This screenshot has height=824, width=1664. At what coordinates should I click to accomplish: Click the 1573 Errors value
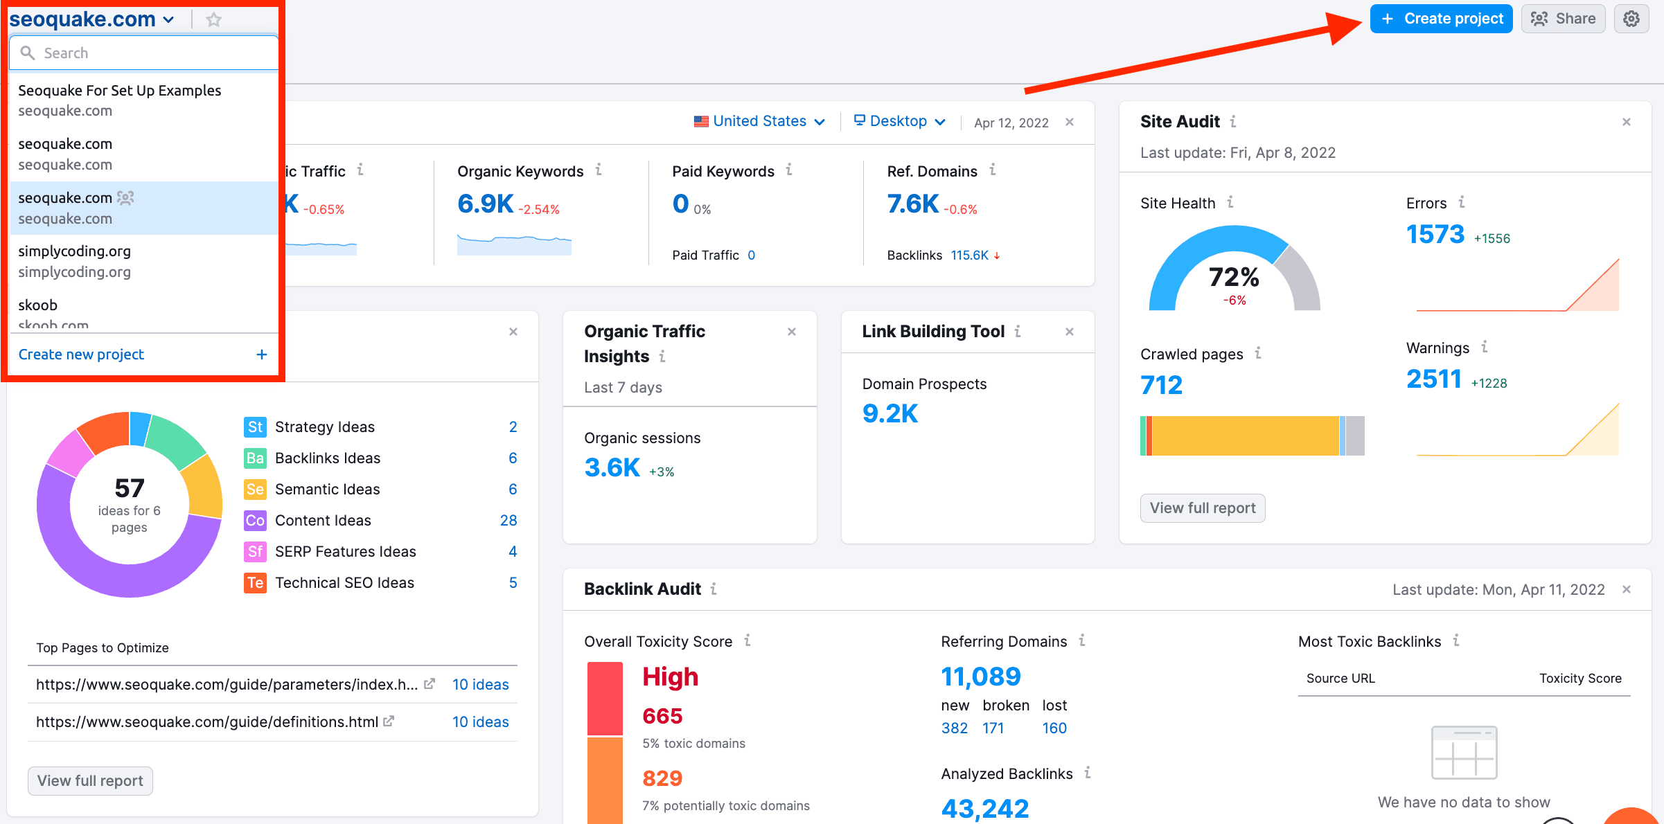[x=1435, y=235]
